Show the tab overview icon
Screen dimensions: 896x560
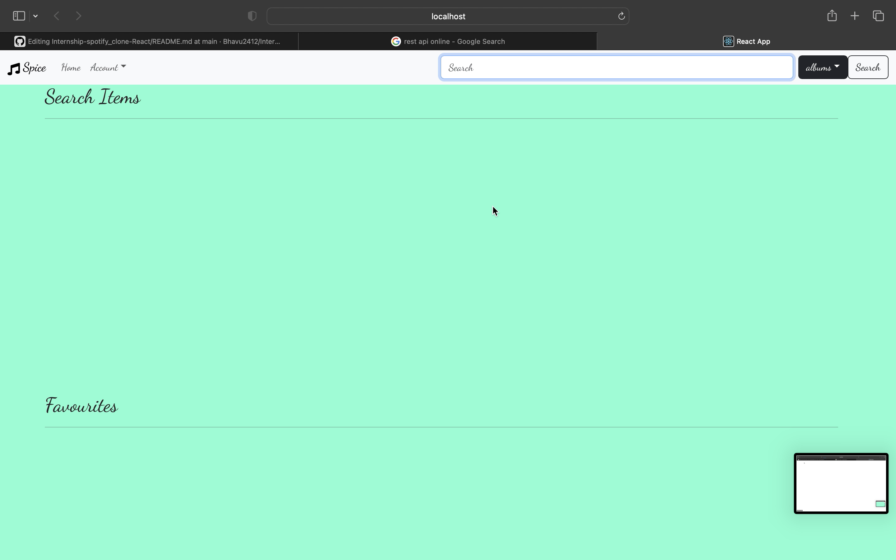click(x=878, y=16)
